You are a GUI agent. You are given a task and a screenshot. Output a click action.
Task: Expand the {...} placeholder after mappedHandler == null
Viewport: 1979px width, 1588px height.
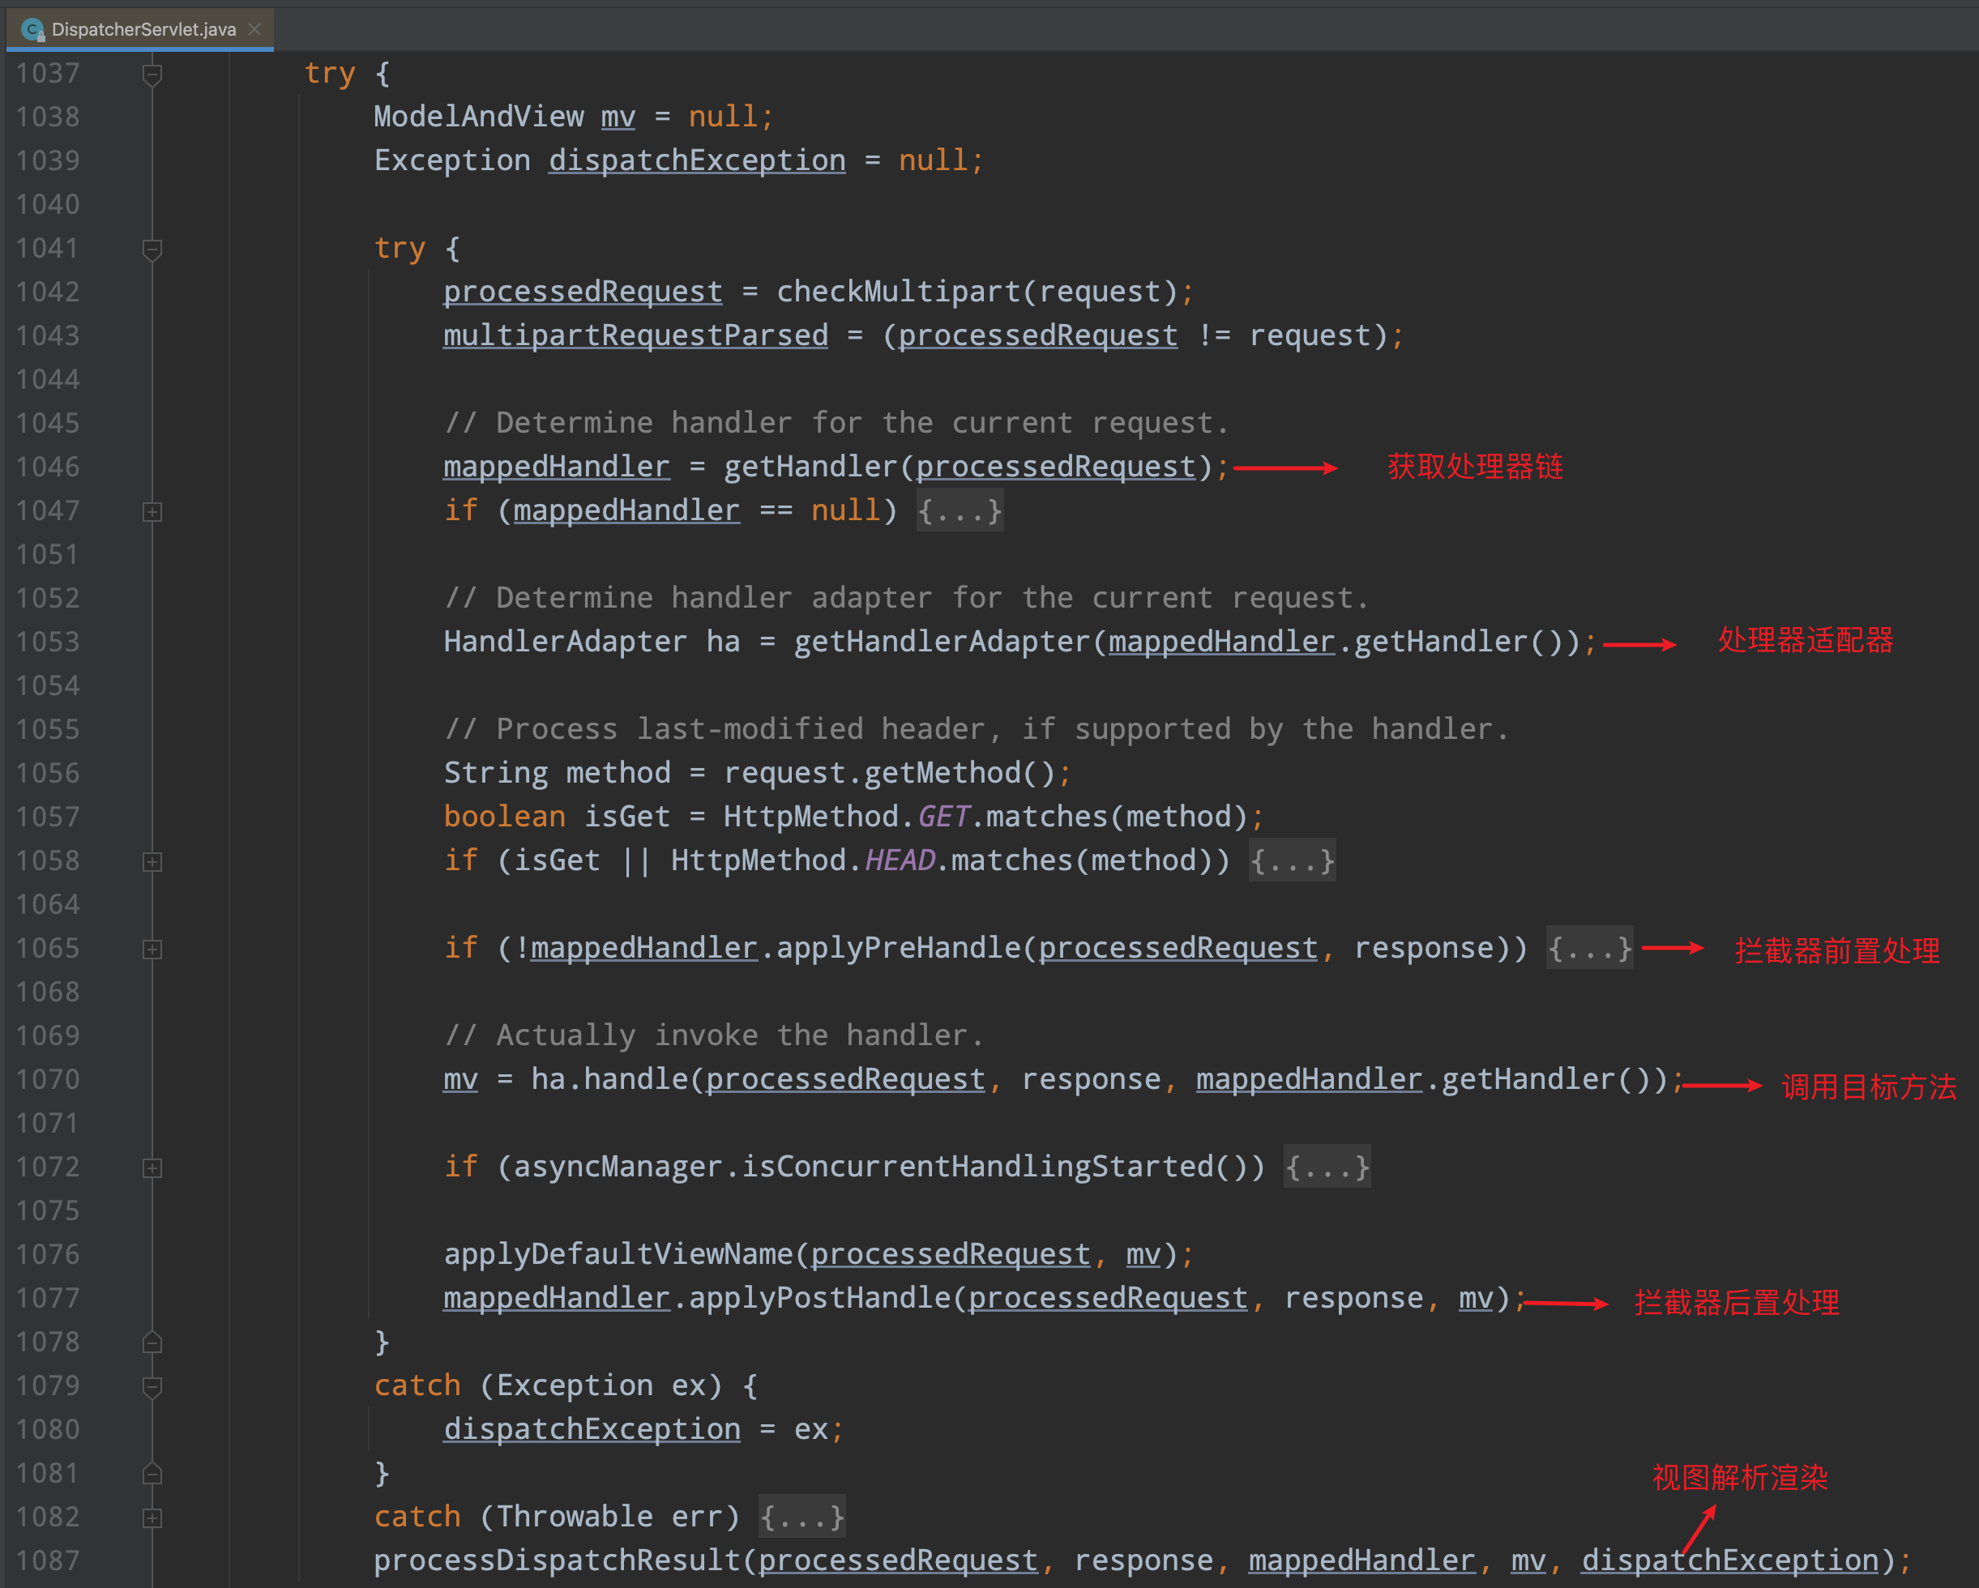click(960, 511)
